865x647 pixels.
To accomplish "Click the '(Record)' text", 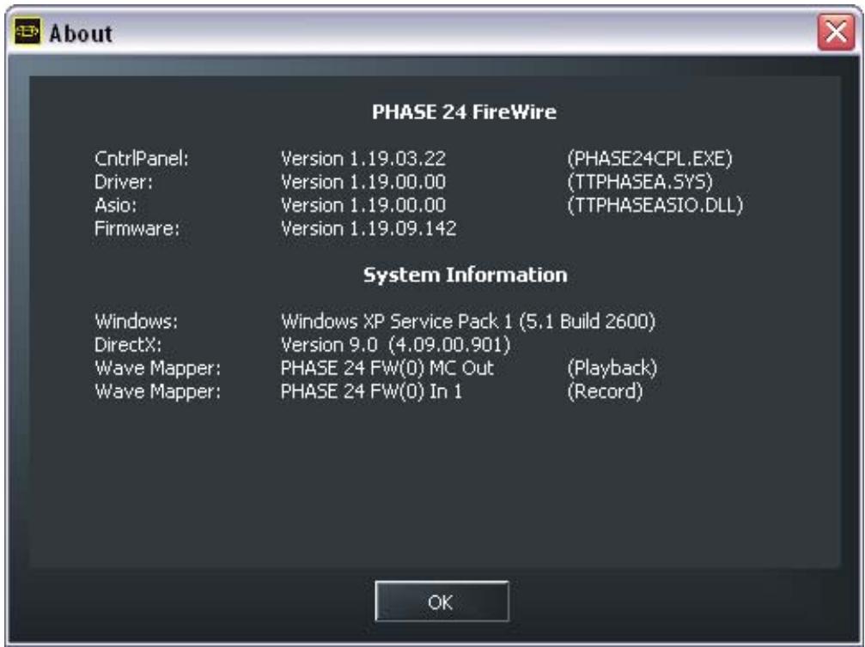I will pos(606,391).
